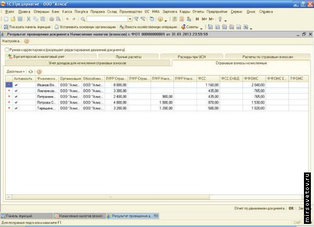Click Установить основную организацию button

pyautogui.click(x=85, y=27)
